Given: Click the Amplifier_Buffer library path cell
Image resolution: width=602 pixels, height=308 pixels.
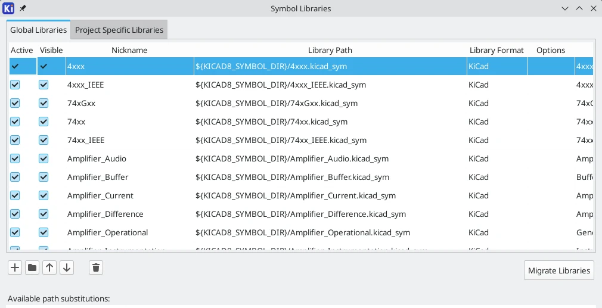Looking at the screenshot, I should (330, 177).
